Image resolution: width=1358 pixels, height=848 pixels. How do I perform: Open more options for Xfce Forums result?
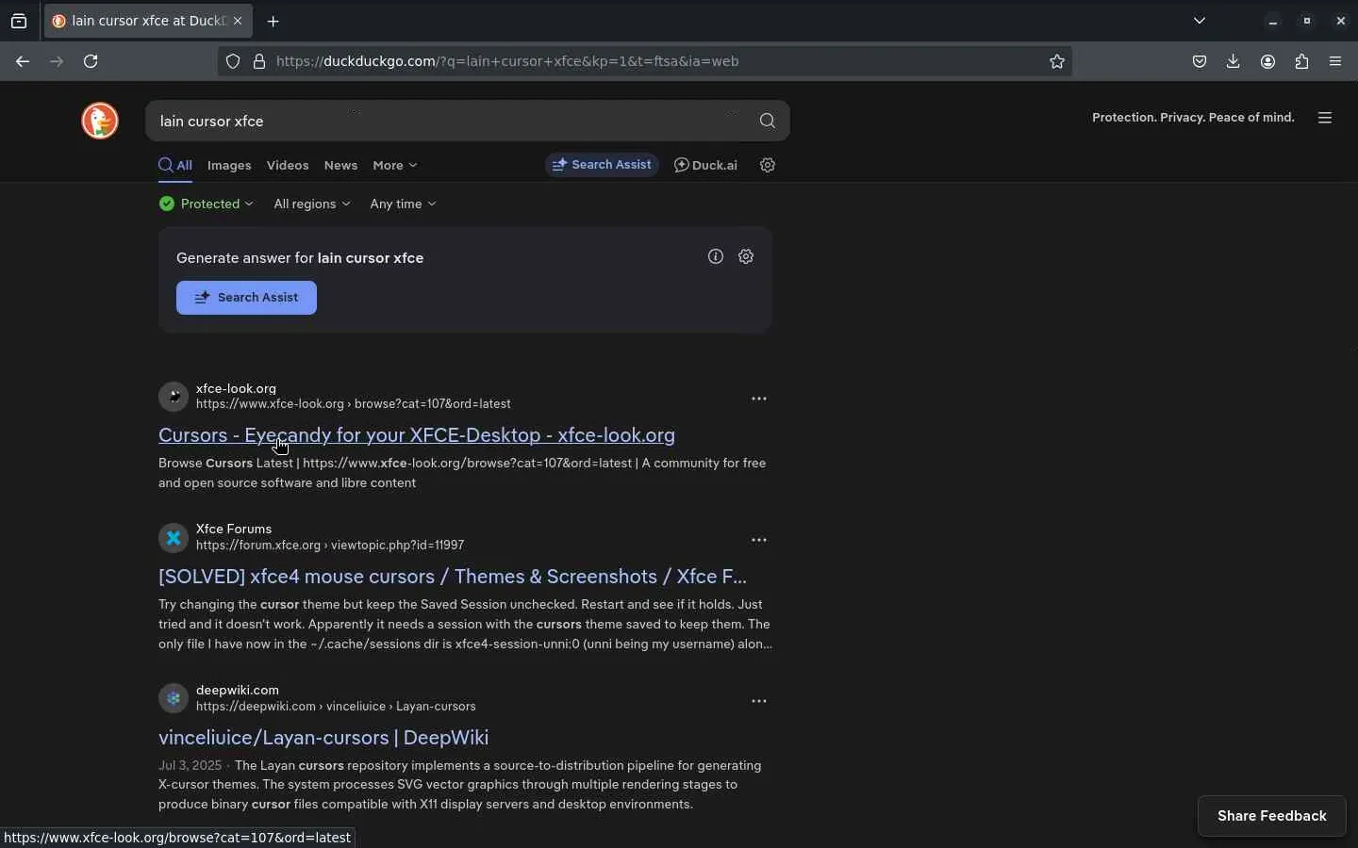(759, 541)
